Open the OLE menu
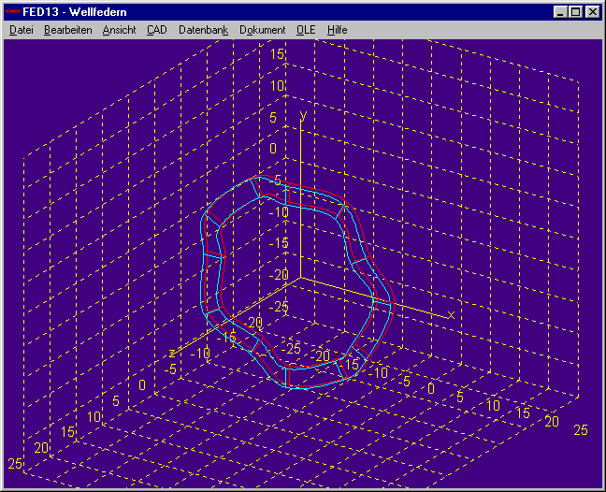The width and height of the screenshot is (606, 492). [306, 30]
